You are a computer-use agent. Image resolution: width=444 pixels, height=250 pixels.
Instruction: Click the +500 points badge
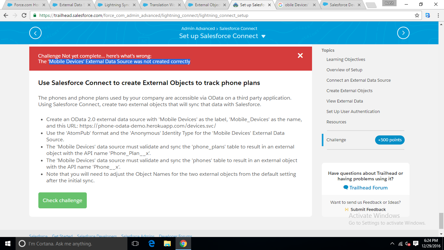390,140
